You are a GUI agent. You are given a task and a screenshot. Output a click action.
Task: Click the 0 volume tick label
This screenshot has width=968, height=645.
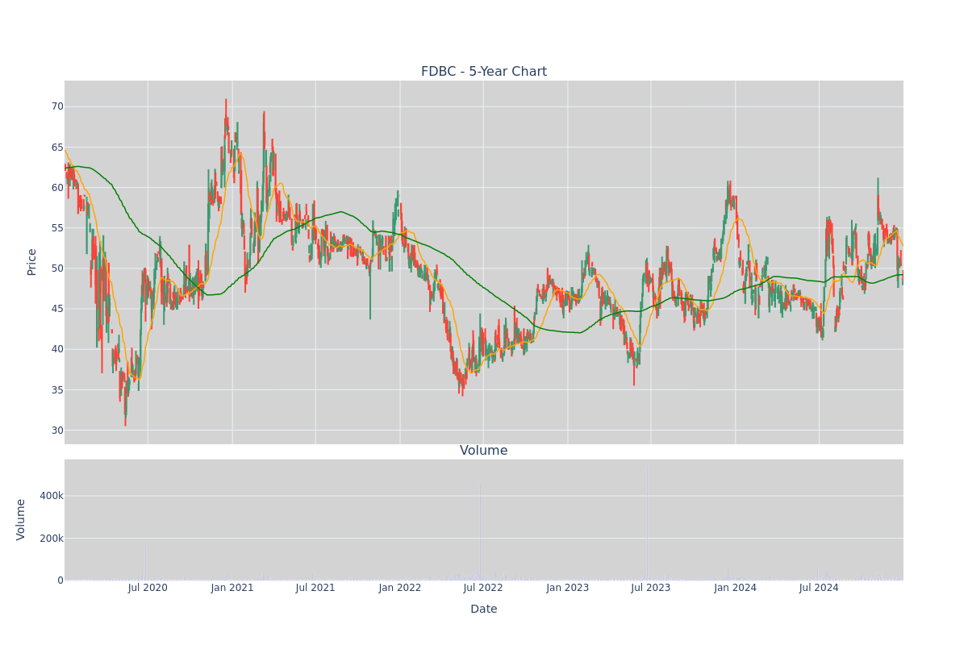(x=60, y=580)
